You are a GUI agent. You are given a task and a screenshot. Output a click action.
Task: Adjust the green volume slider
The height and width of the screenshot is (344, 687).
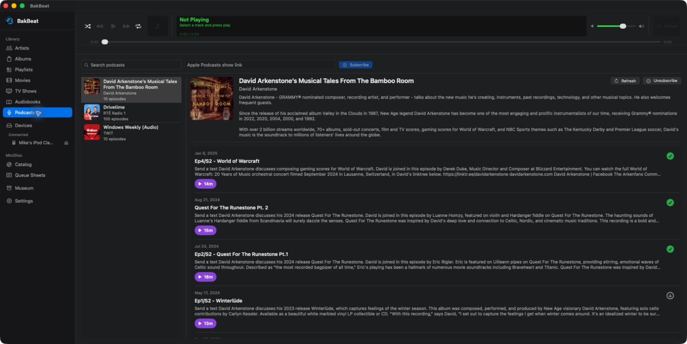616,26
